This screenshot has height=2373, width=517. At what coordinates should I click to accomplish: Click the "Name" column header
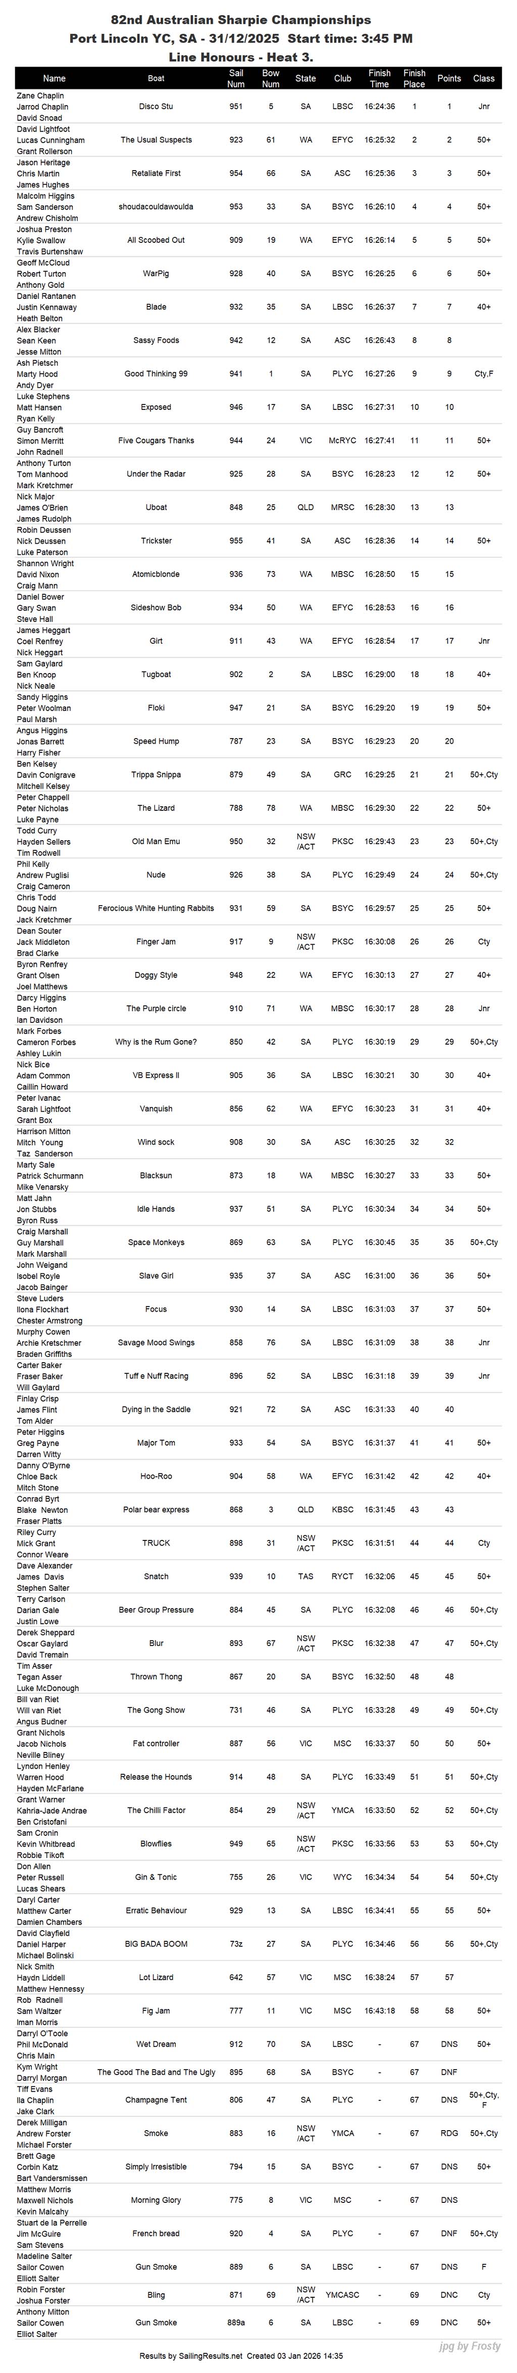click(x=54, y=78)
